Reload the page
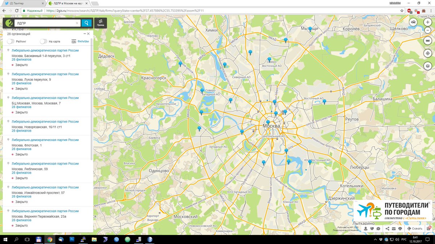 [x=17, y=11]
